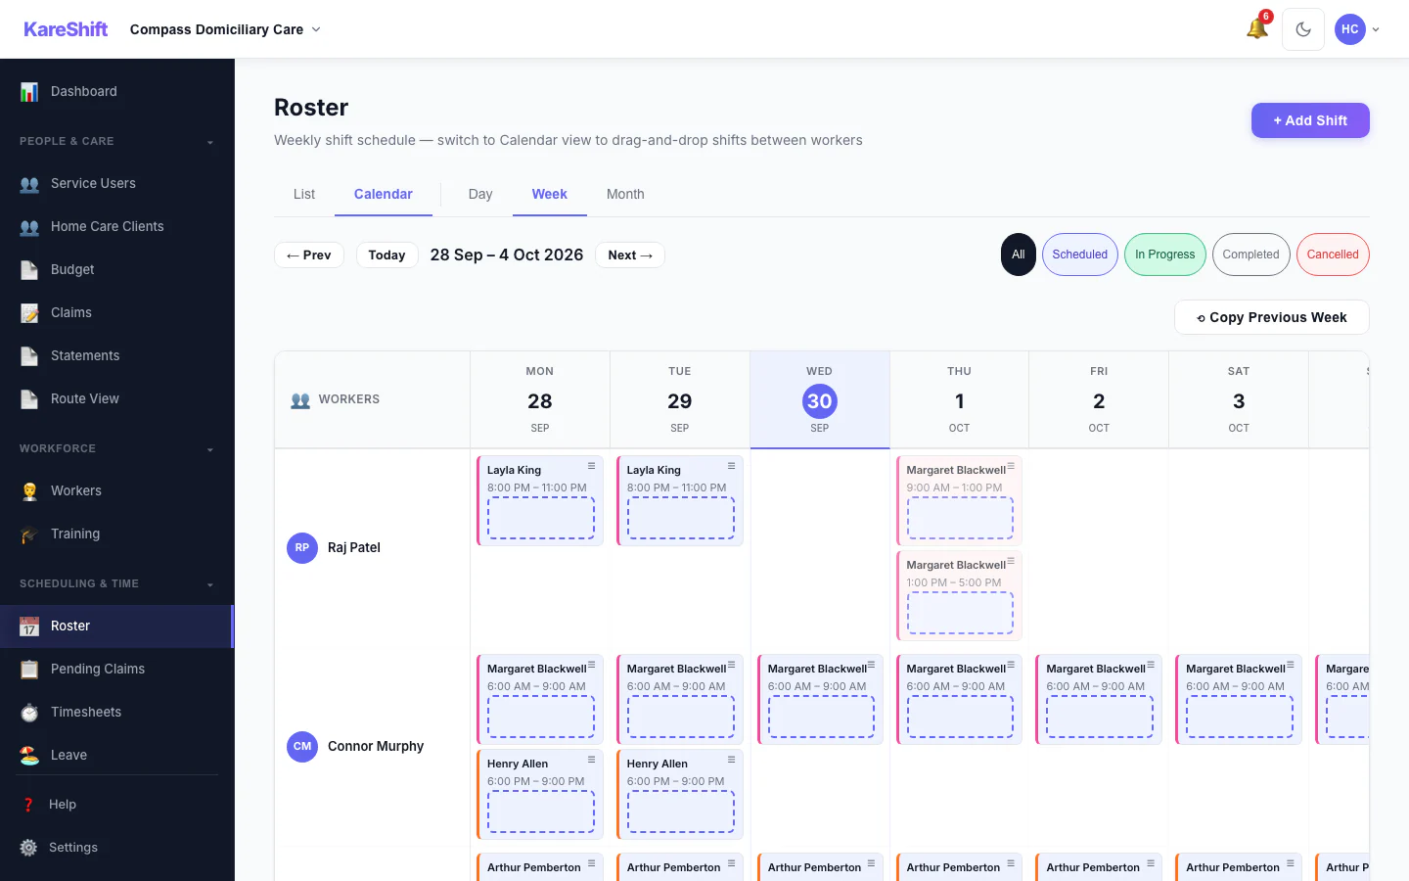Select the All status filter
1409x881 pixels.
[x=1019, y=255]
